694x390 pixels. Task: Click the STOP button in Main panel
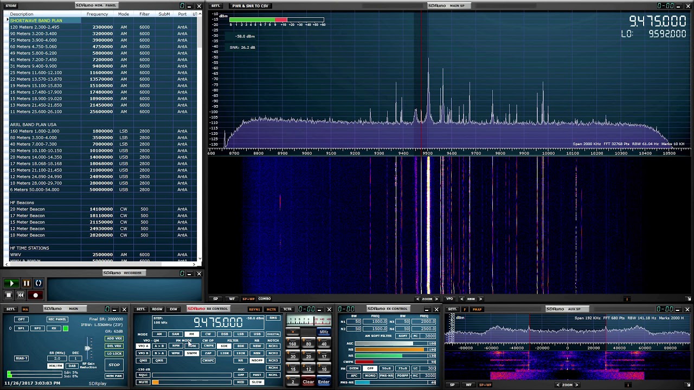click(114, 365)
